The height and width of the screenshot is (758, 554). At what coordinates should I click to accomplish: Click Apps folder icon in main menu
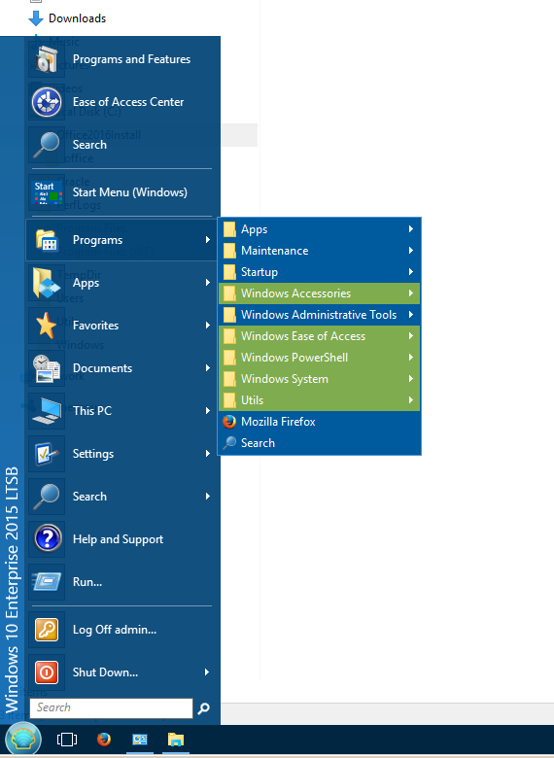47,283
